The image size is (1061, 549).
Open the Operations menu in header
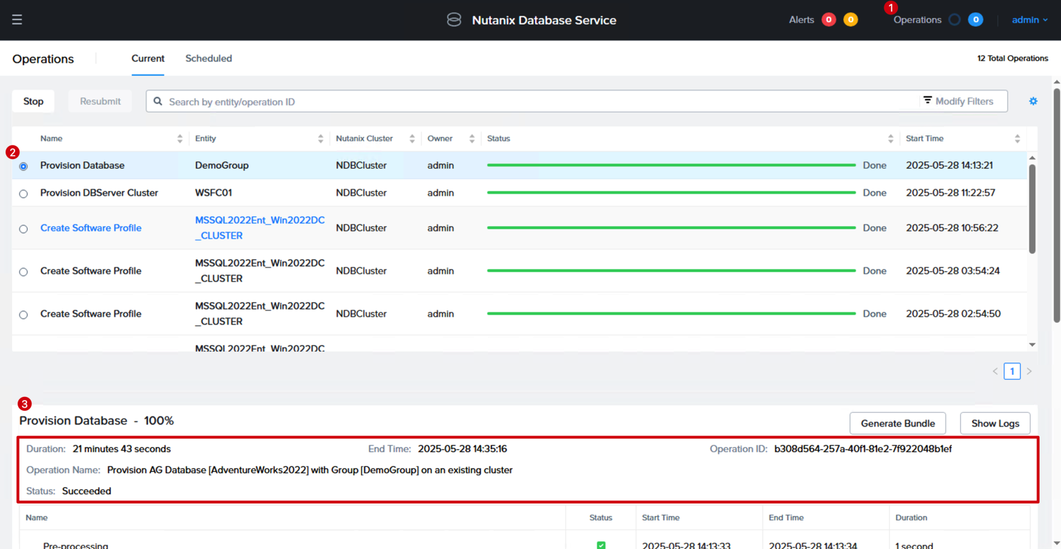point(917,20)
